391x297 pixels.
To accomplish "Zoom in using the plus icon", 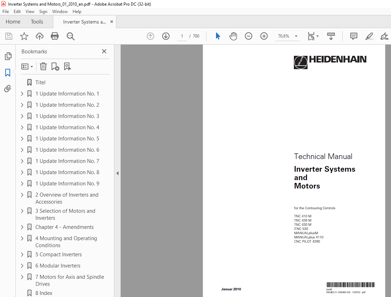I will [264, 36].
